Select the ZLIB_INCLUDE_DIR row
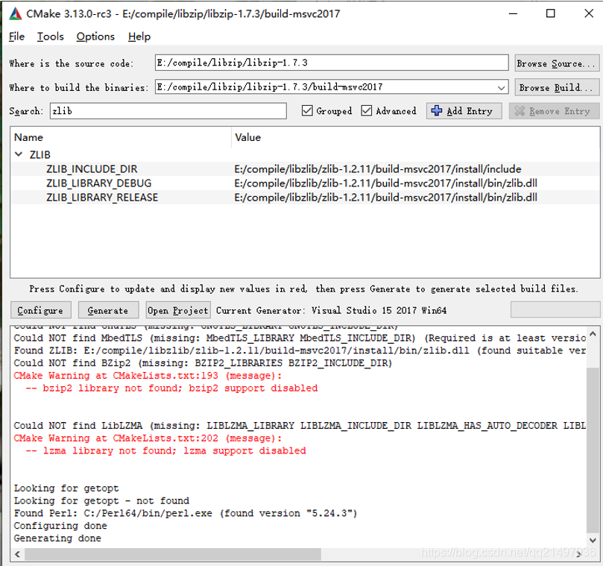 [x=304, y=169]
